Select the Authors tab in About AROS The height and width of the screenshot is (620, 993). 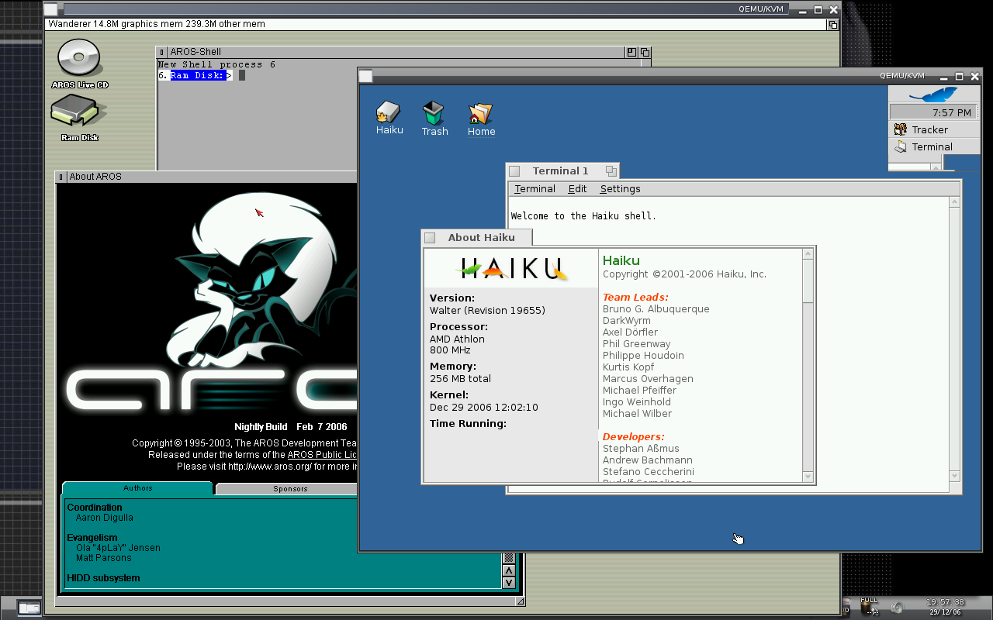click(x=137, y=488)
